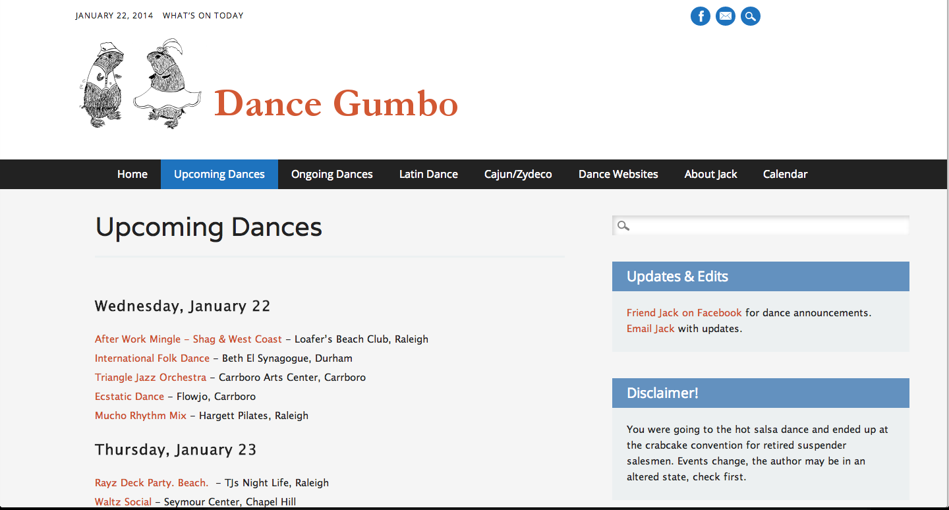
Task: Open the Dance Websites menu item
Action: pyautogui.click(x=618, y=174)
